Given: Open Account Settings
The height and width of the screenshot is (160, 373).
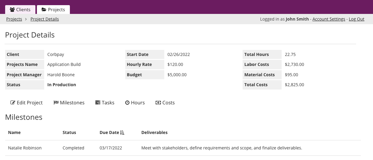Looking at the screenshot, I should coord(329,19).
